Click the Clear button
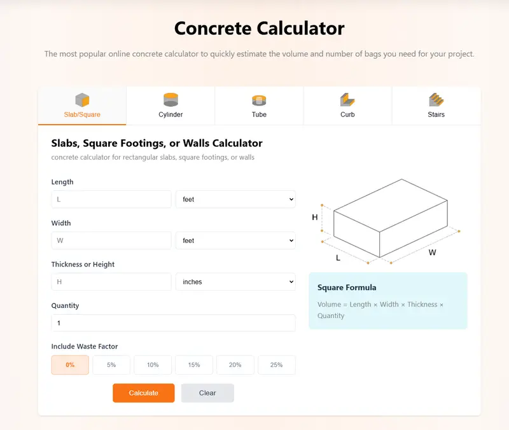509x430 pixels. click(x=207, y=393)
